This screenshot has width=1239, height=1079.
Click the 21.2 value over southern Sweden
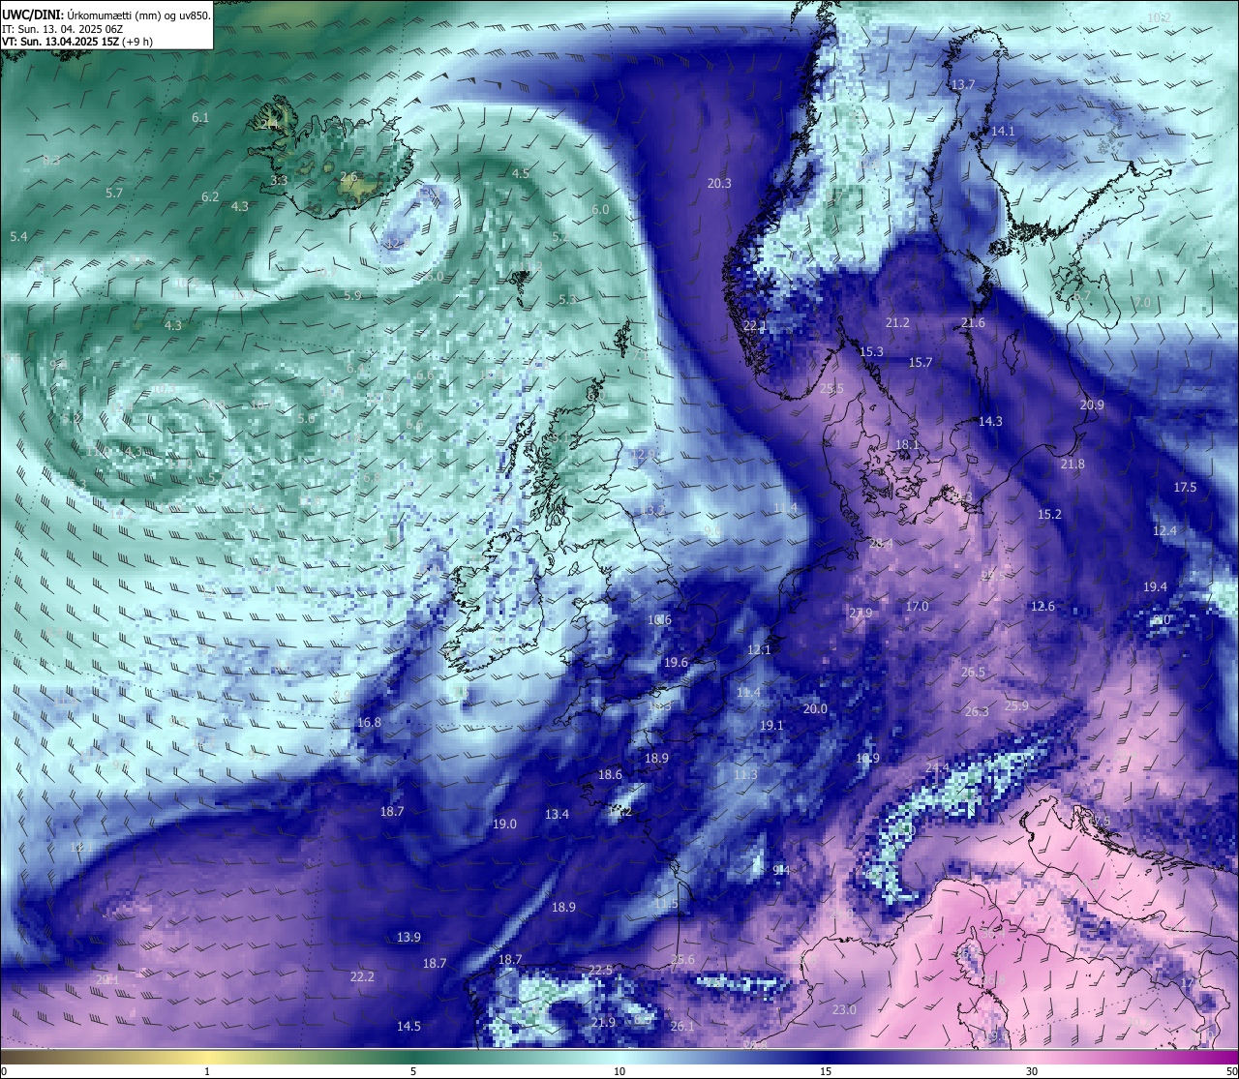897,322
